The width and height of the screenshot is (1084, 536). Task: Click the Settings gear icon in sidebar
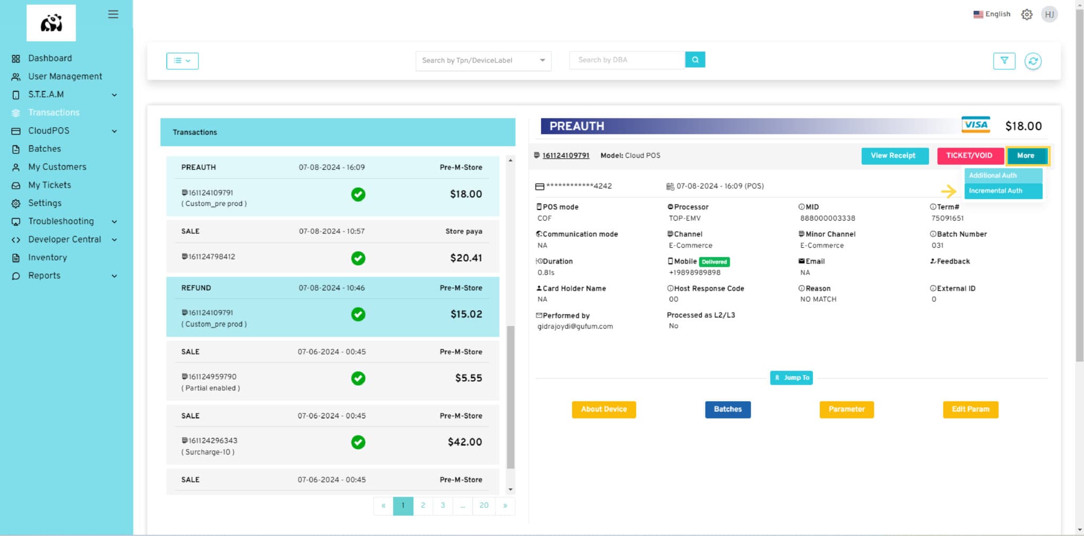(16, 203)
